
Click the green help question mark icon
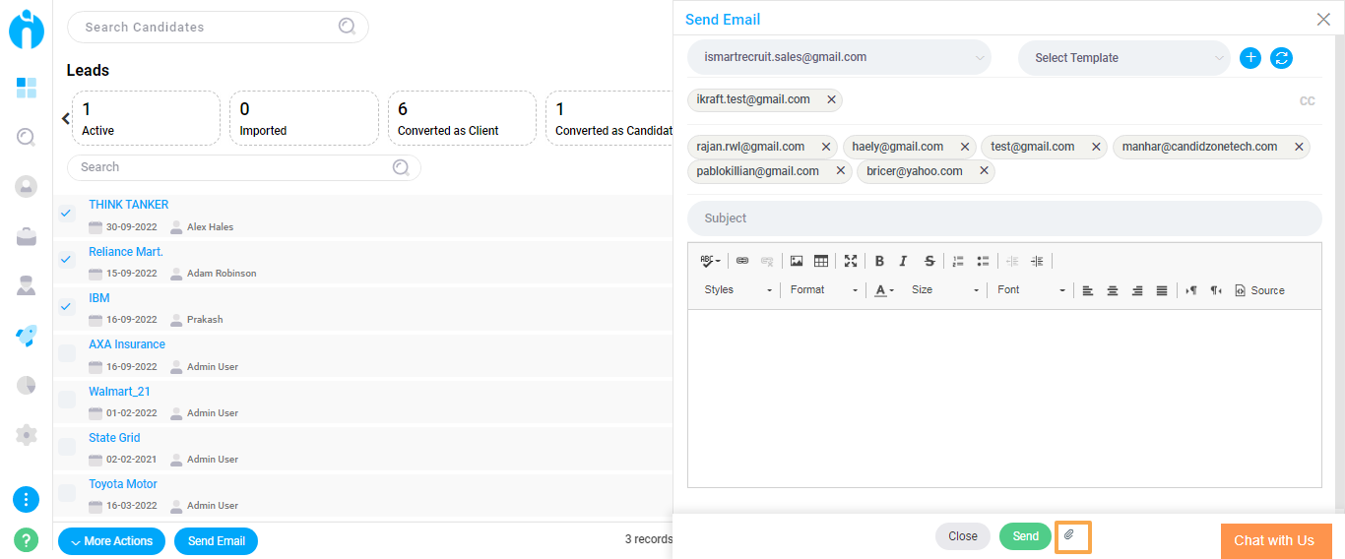[x=27, y=539]
